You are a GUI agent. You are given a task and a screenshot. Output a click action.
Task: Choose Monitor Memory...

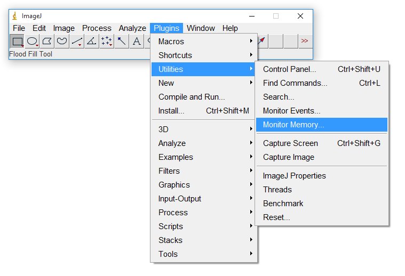point(322,125)
